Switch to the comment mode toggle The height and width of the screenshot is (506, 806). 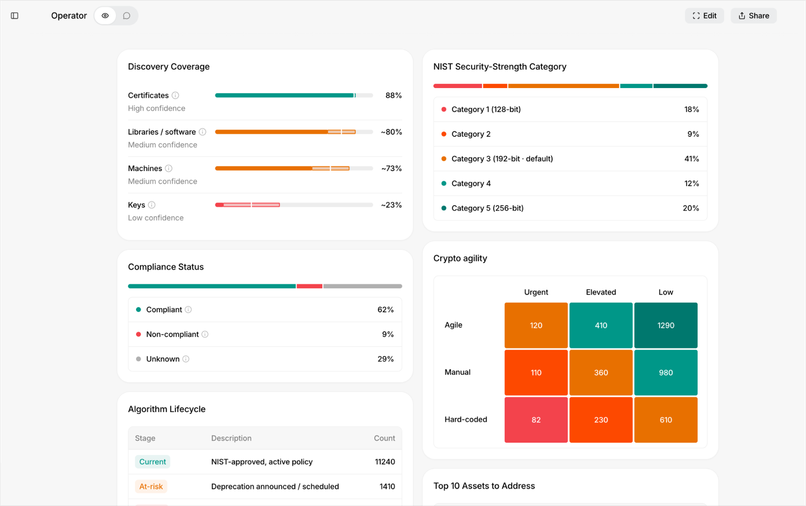(x=126, y=16)
